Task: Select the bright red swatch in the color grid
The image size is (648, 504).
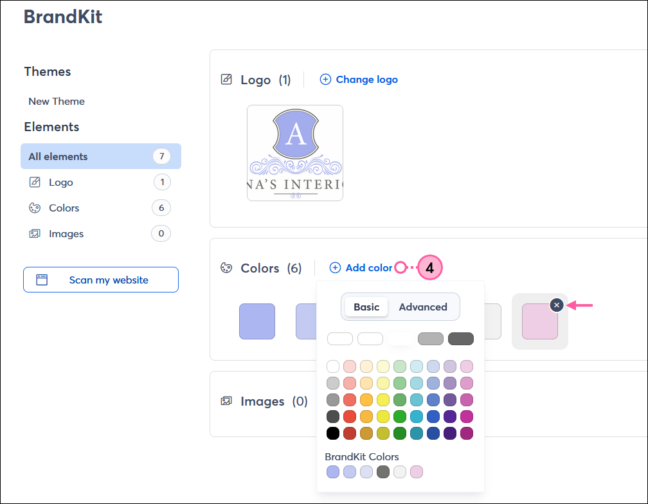Action: click(x=349, y=417)
